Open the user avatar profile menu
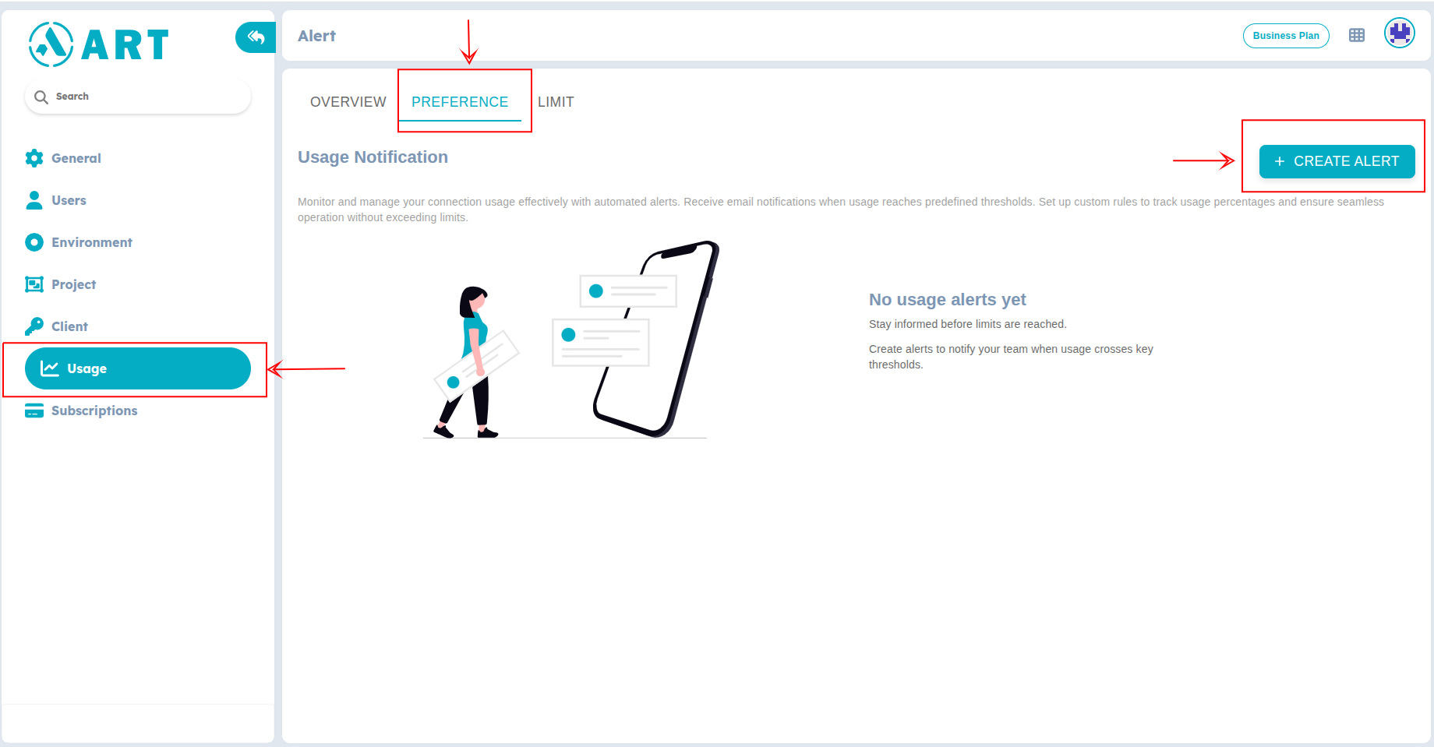 (x=1400, y=33)
